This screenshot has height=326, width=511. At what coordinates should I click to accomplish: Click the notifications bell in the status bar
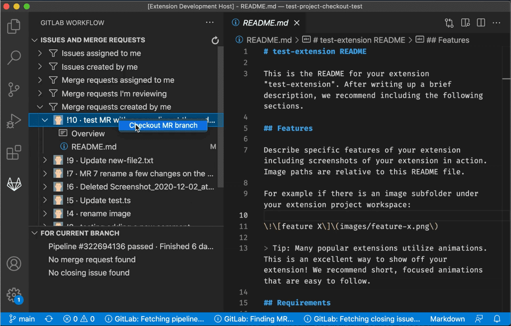coord(496,319)
